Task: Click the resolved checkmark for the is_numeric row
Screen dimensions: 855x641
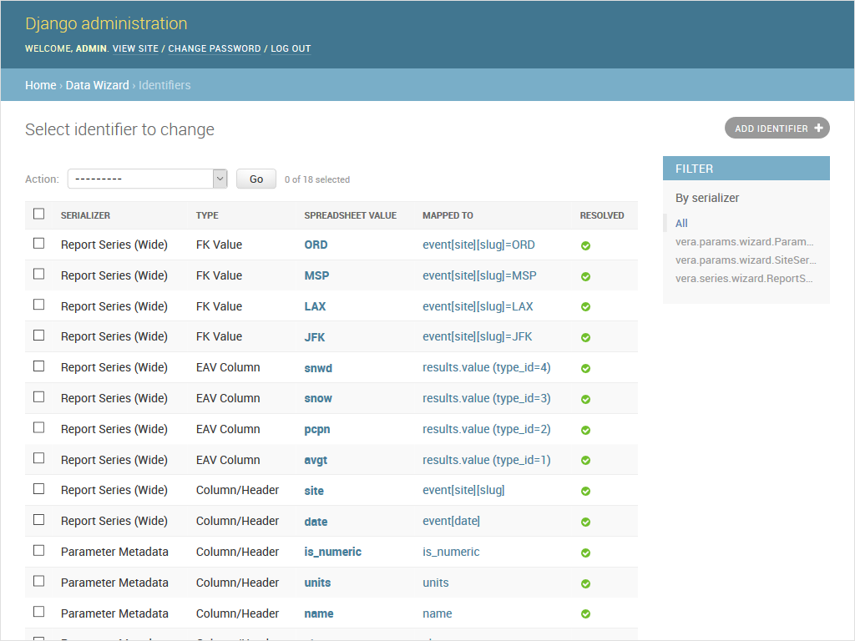Action: [x=584, y=552]
